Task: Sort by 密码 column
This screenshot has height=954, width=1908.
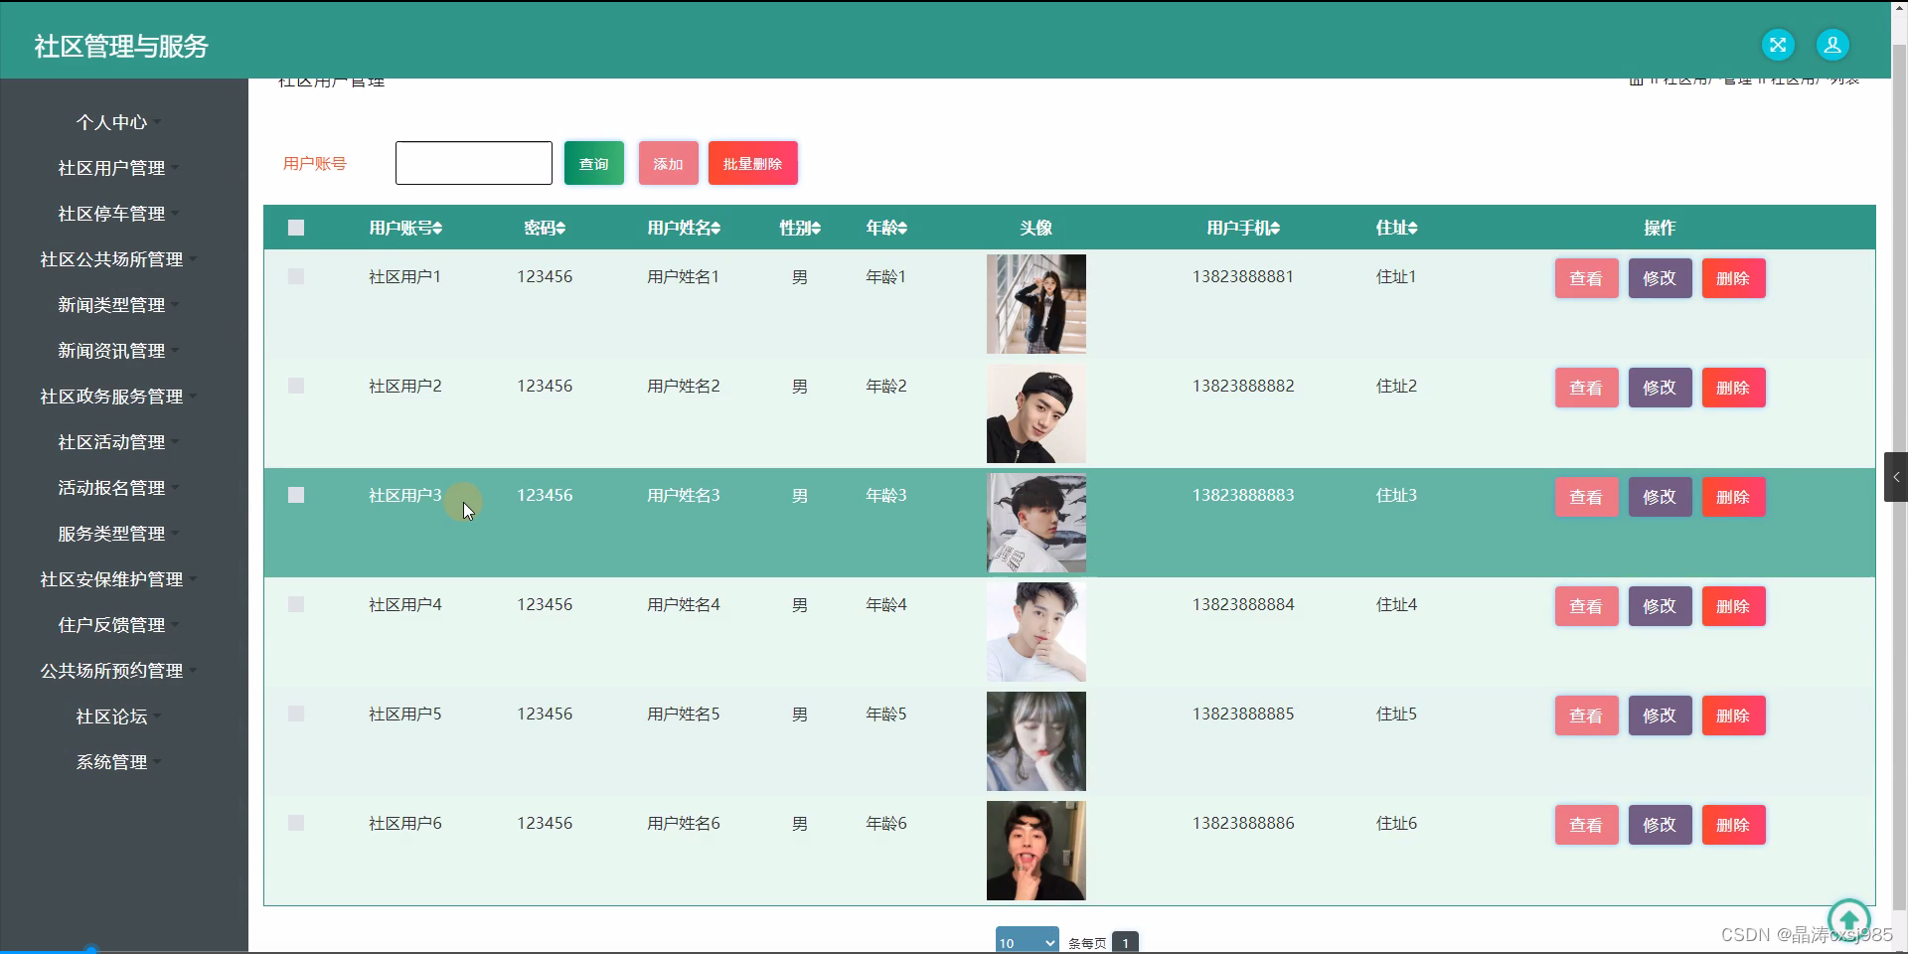Action: coord(545,228)
